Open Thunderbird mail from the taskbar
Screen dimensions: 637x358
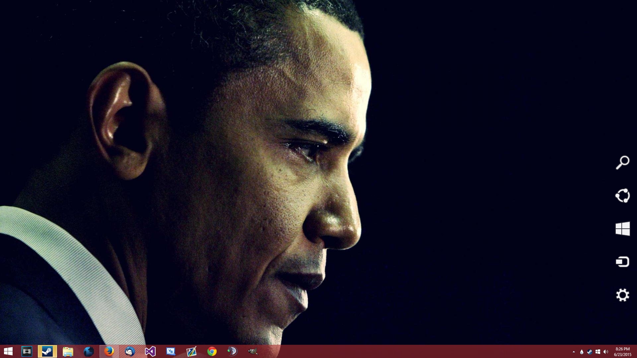click(x=130, y=351)
